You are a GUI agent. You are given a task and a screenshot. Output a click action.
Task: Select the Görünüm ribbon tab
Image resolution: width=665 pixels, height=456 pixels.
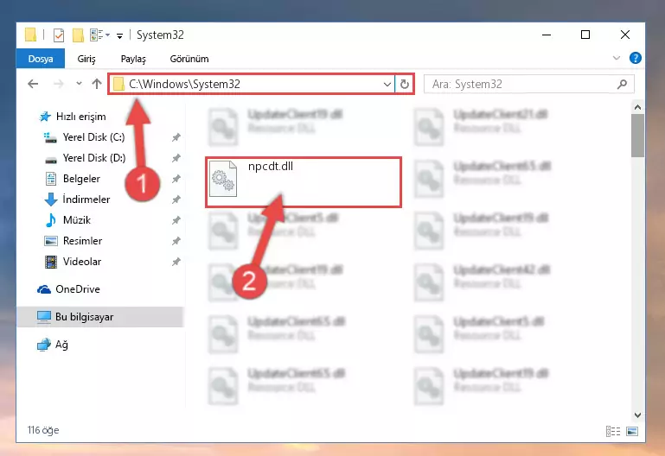[x=189, y=59]
